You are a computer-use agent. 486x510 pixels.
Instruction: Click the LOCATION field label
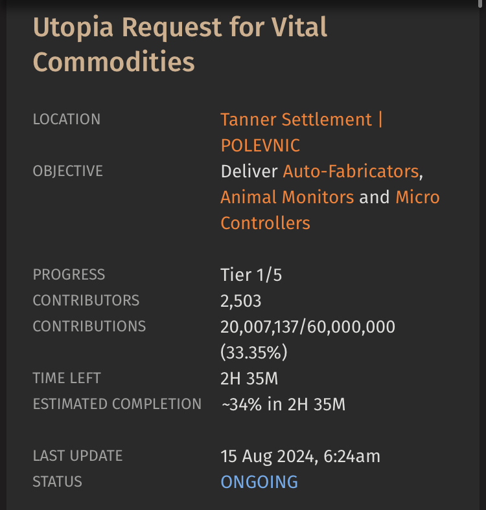point(67,119)
